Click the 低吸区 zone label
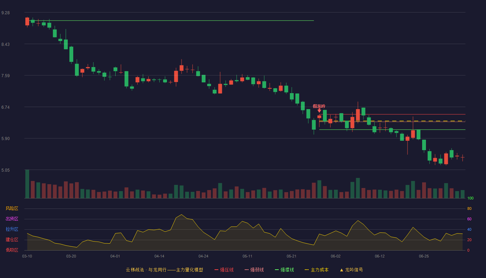Screen dimensions: 486x278 tap(12, 250)
